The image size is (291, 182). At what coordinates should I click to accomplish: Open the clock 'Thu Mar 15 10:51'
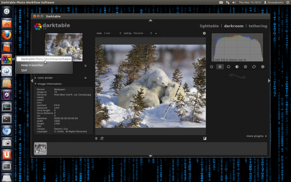pos(250,2)
